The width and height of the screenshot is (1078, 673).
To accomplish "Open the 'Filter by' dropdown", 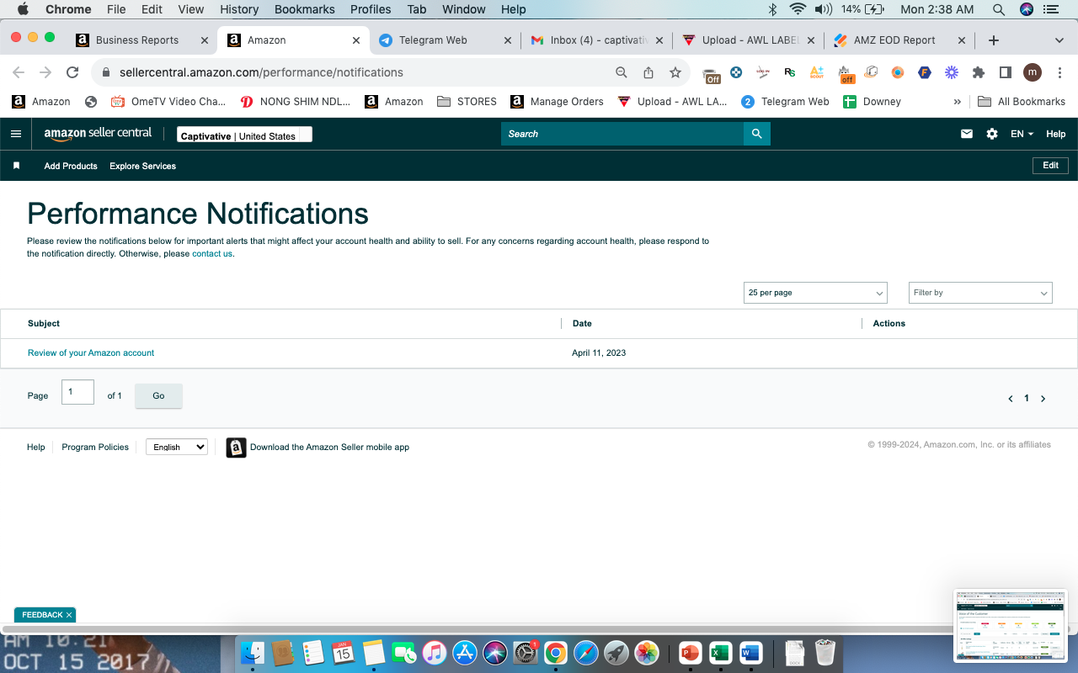I will (x=980, y=293).
